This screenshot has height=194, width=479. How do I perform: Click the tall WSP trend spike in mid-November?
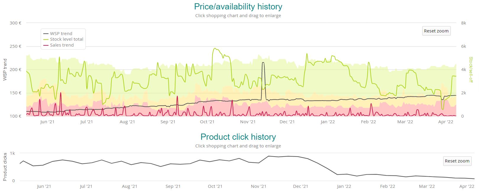click(263, 63)
